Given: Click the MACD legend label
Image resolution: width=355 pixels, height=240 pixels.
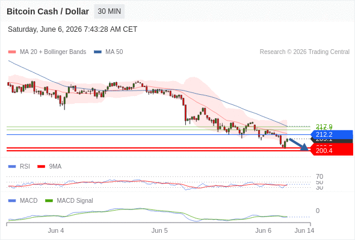Looking at the screenshot, I should point(29,201).
